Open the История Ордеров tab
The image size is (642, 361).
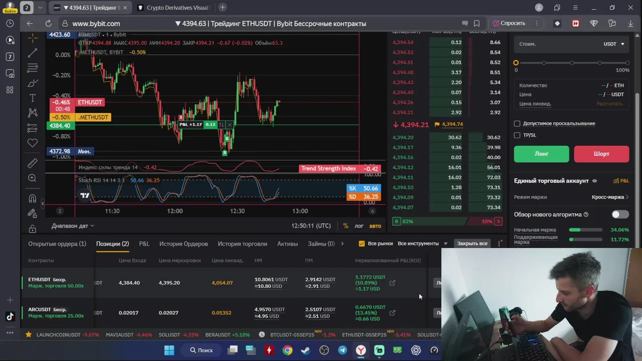[184, 244]
